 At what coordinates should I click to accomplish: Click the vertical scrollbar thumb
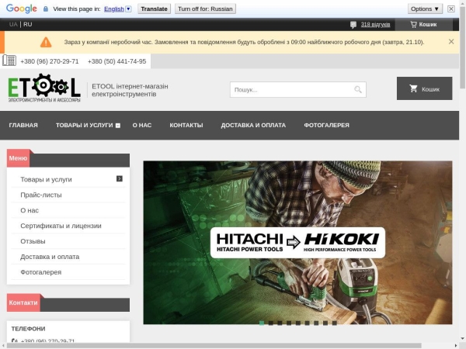(x=462, y=47)
